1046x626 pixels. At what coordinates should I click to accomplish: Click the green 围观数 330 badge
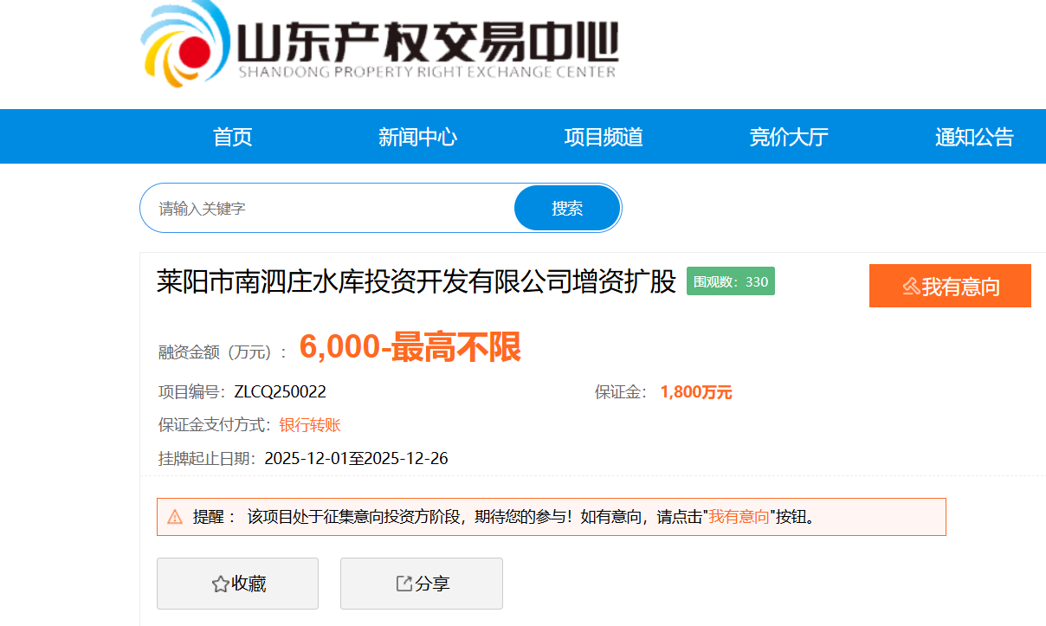point(730,281)
